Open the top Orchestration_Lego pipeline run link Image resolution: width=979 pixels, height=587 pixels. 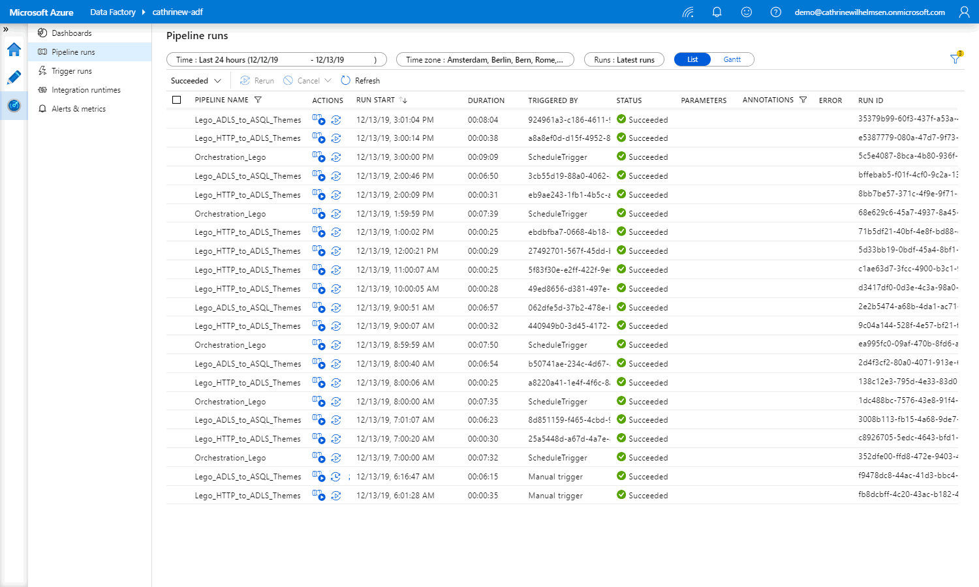pos(230,157)
